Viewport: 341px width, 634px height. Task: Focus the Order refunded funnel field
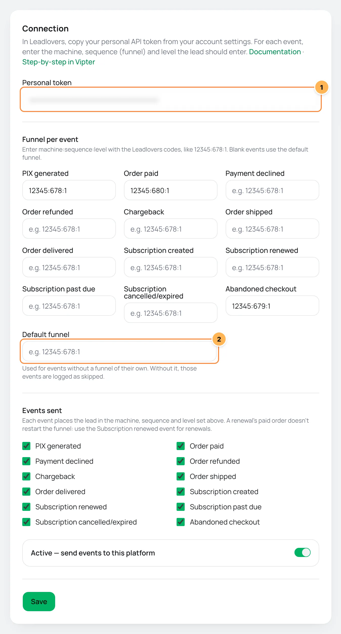(x=69, y=229)
